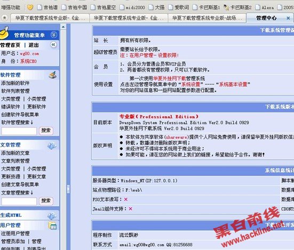
Task: Click the 搜索 button under 文章管理搜索
Action: [46, 201]
